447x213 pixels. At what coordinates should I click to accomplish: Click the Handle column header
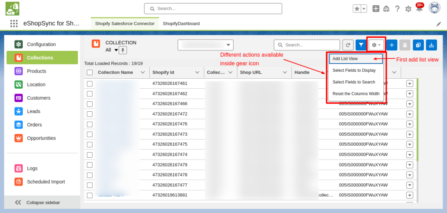302,73
